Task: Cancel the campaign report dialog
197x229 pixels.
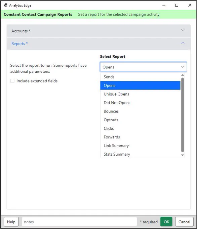Action: (x=184, y=222)
